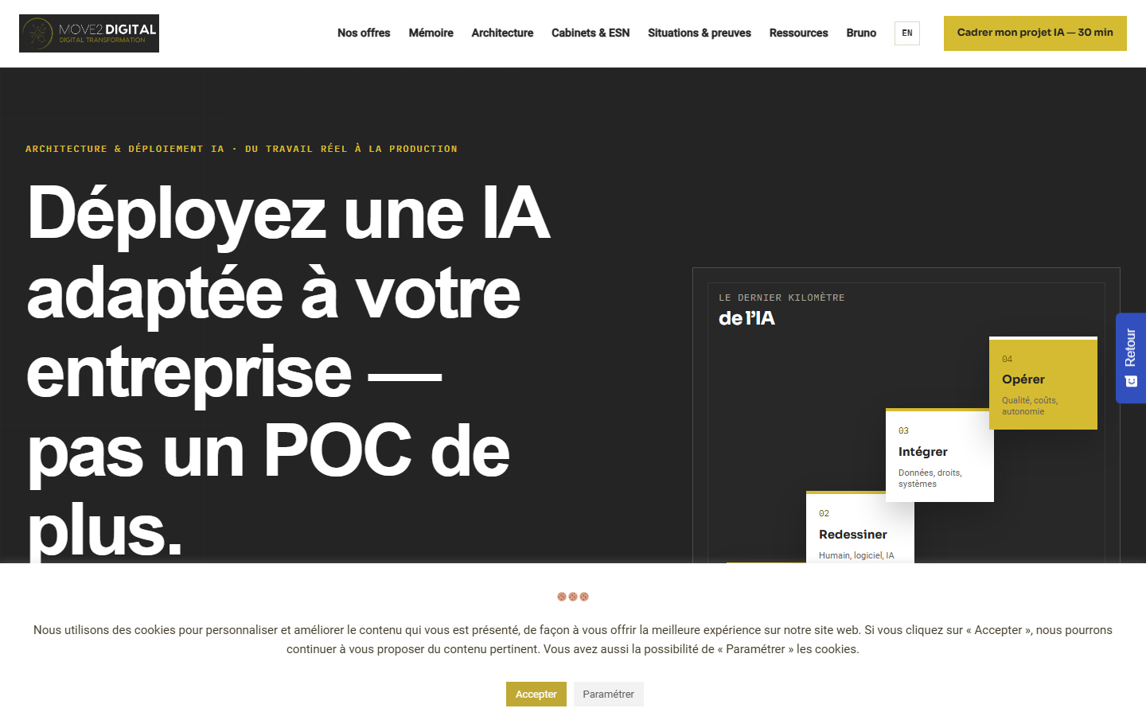
Task: Click the Déployez une IA headline
Action: pos(288,371)
